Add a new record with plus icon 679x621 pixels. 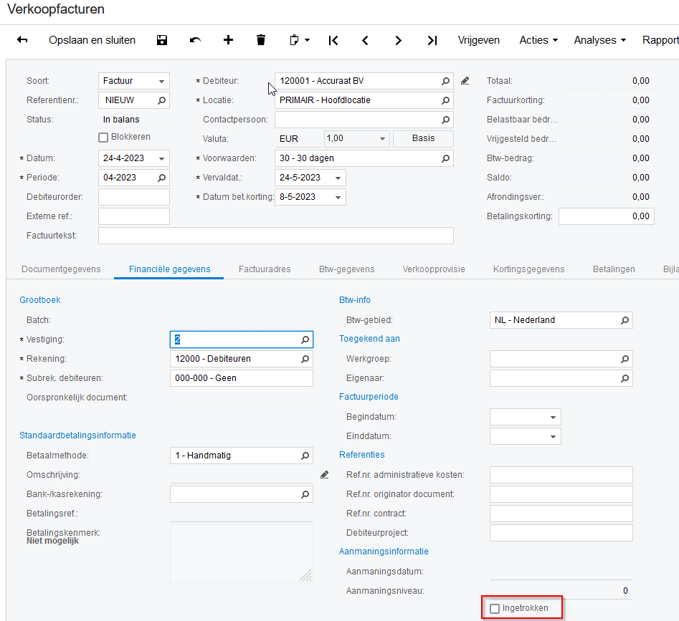tap(228, 40)
